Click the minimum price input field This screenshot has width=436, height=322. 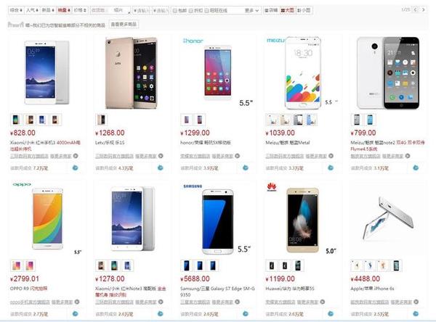pos(142,11)
